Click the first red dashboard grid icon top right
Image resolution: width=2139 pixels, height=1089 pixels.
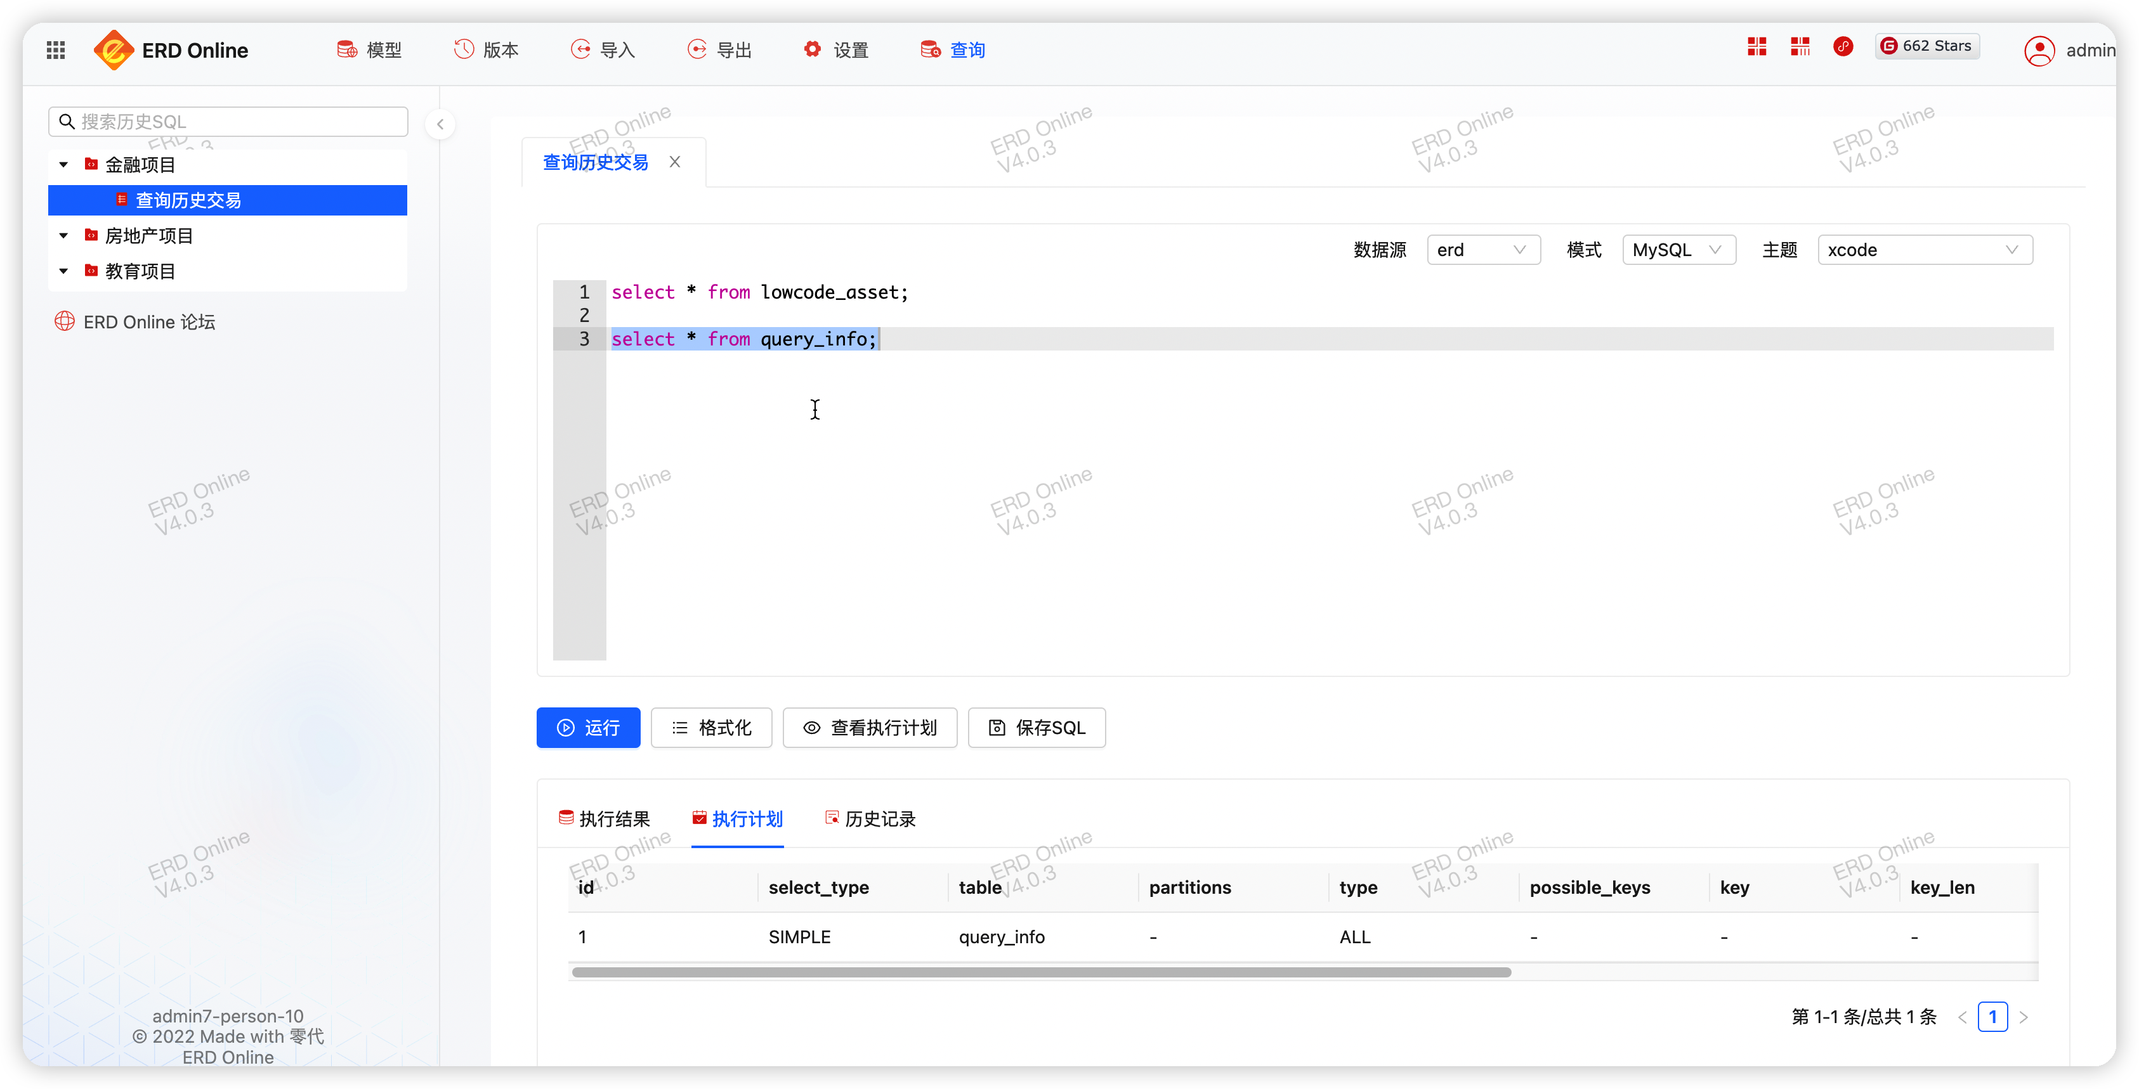[x=1756, y=46]
